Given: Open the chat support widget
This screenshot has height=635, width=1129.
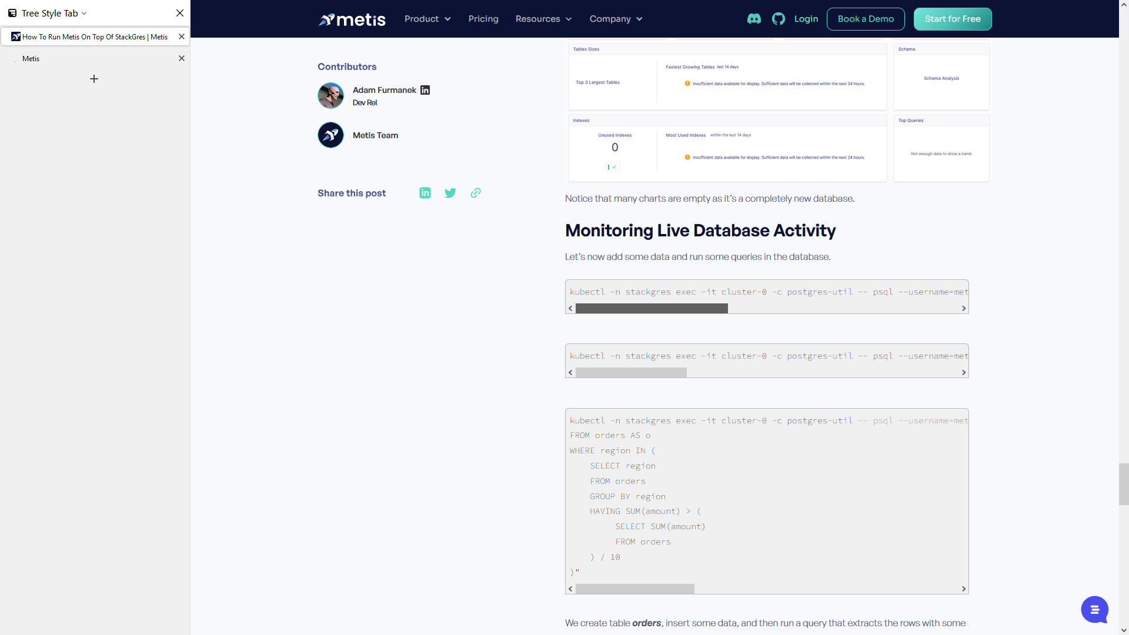Looking at the screenshot, I should [1094, 610].
